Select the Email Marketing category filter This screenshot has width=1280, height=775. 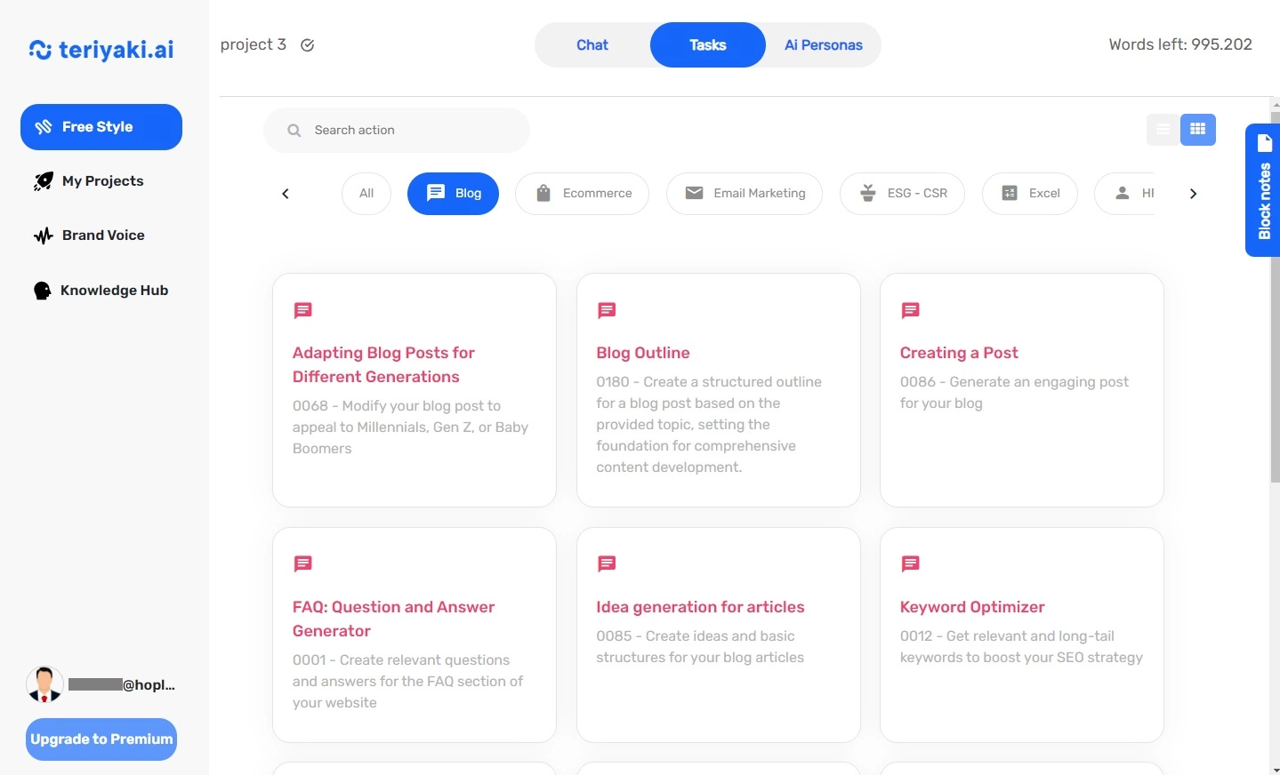[x=745, y=194]
